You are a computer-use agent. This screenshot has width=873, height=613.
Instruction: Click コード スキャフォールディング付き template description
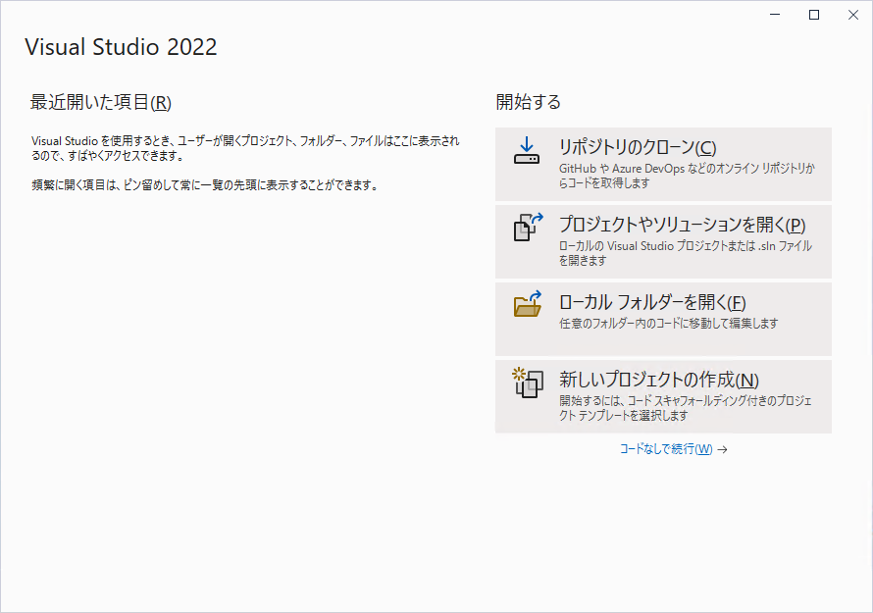click(x=686, y=408)
